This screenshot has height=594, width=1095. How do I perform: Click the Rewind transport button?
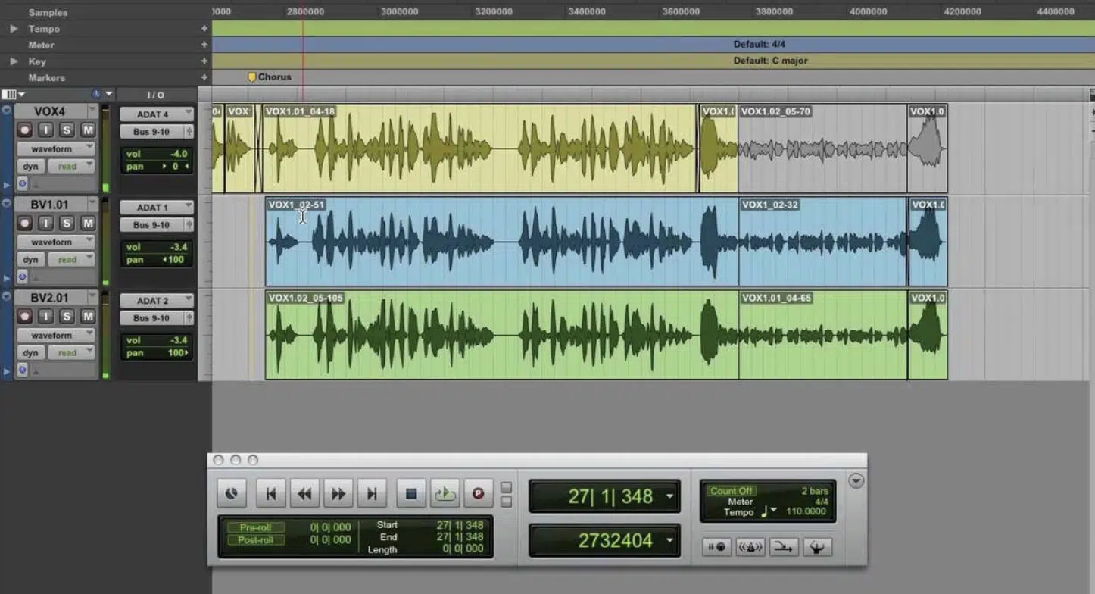[x=304, y=493]
